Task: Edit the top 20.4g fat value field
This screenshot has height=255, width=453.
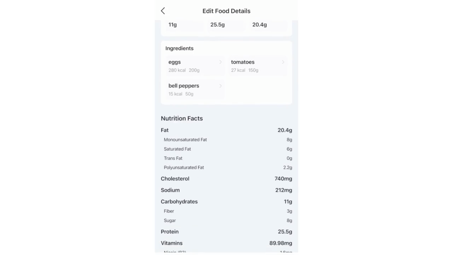Action: [x=268, y=25]
